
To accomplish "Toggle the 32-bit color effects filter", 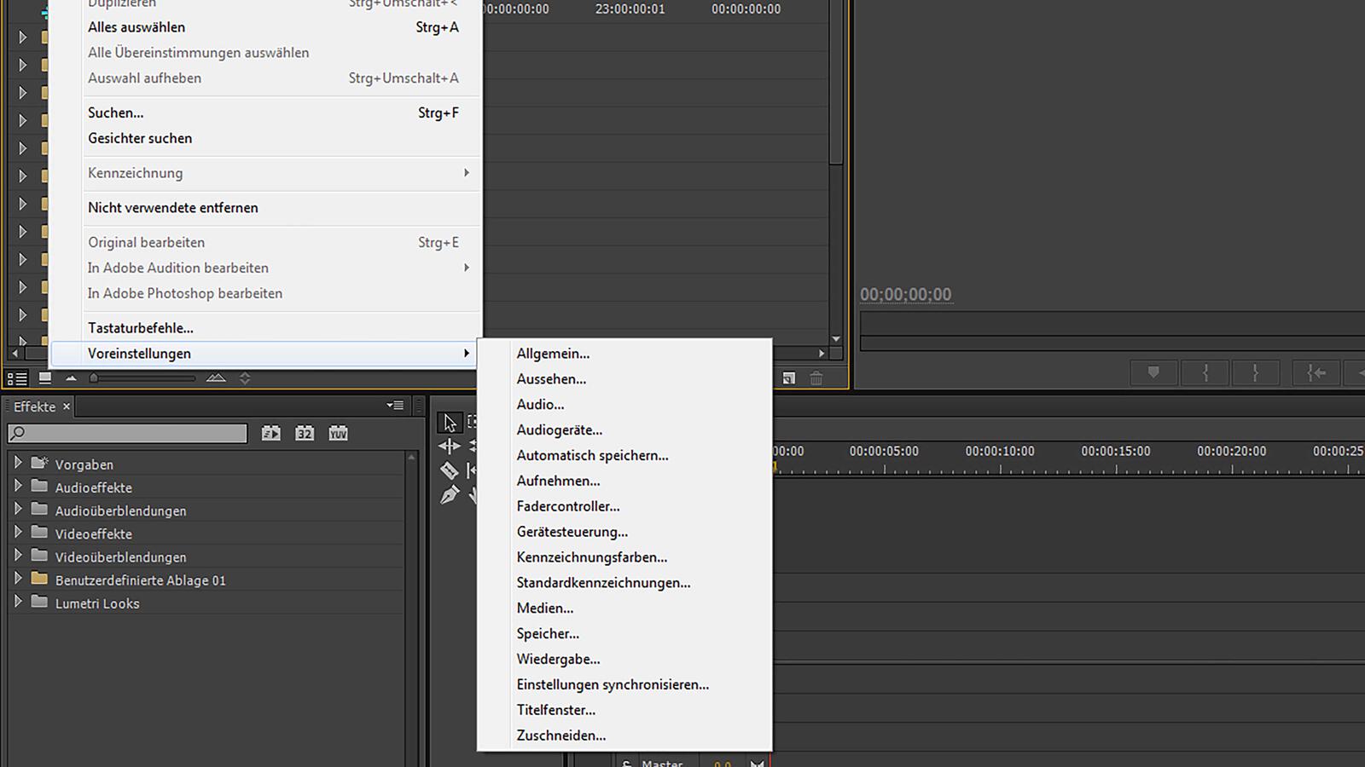I will click(x=305, y=434).
